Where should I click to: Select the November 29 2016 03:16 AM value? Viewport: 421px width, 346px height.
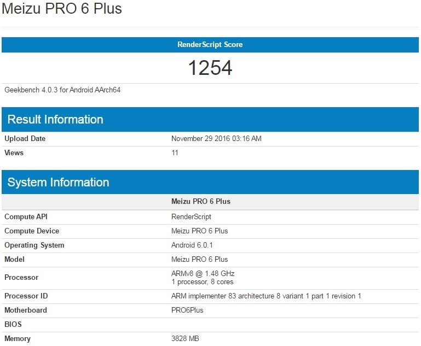pyautogui.click(x=216, y=138)
